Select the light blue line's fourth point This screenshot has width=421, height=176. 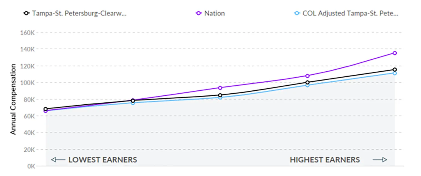pos(307,85)
